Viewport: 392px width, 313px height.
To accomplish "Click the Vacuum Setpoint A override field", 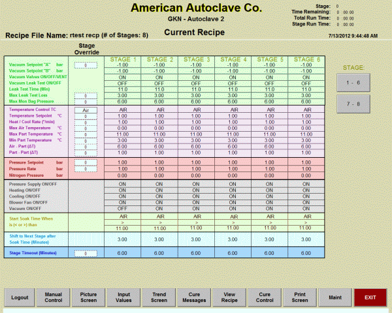I will [x=86, y=65].
